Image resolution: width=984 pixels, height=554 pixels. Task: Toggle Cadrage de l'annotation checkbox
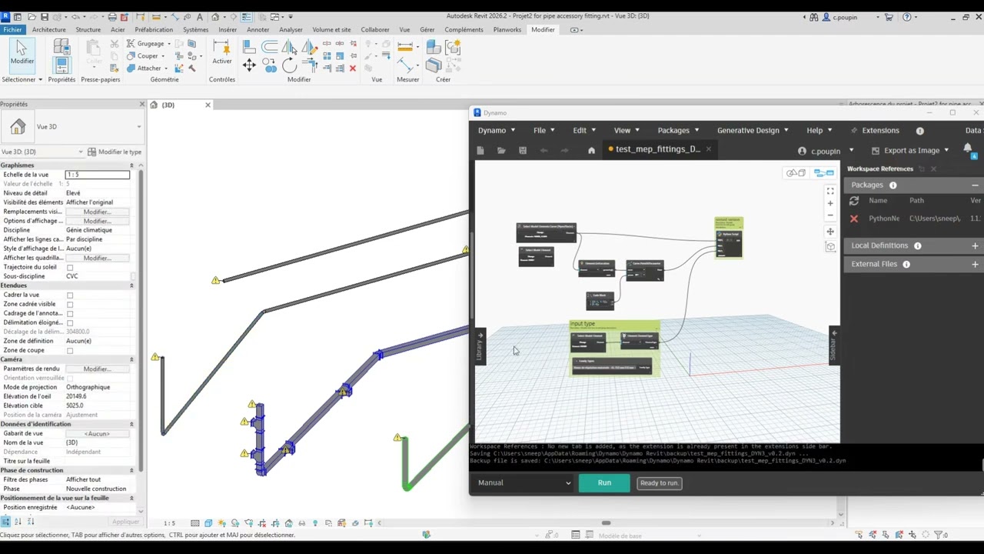coord(70,313)
